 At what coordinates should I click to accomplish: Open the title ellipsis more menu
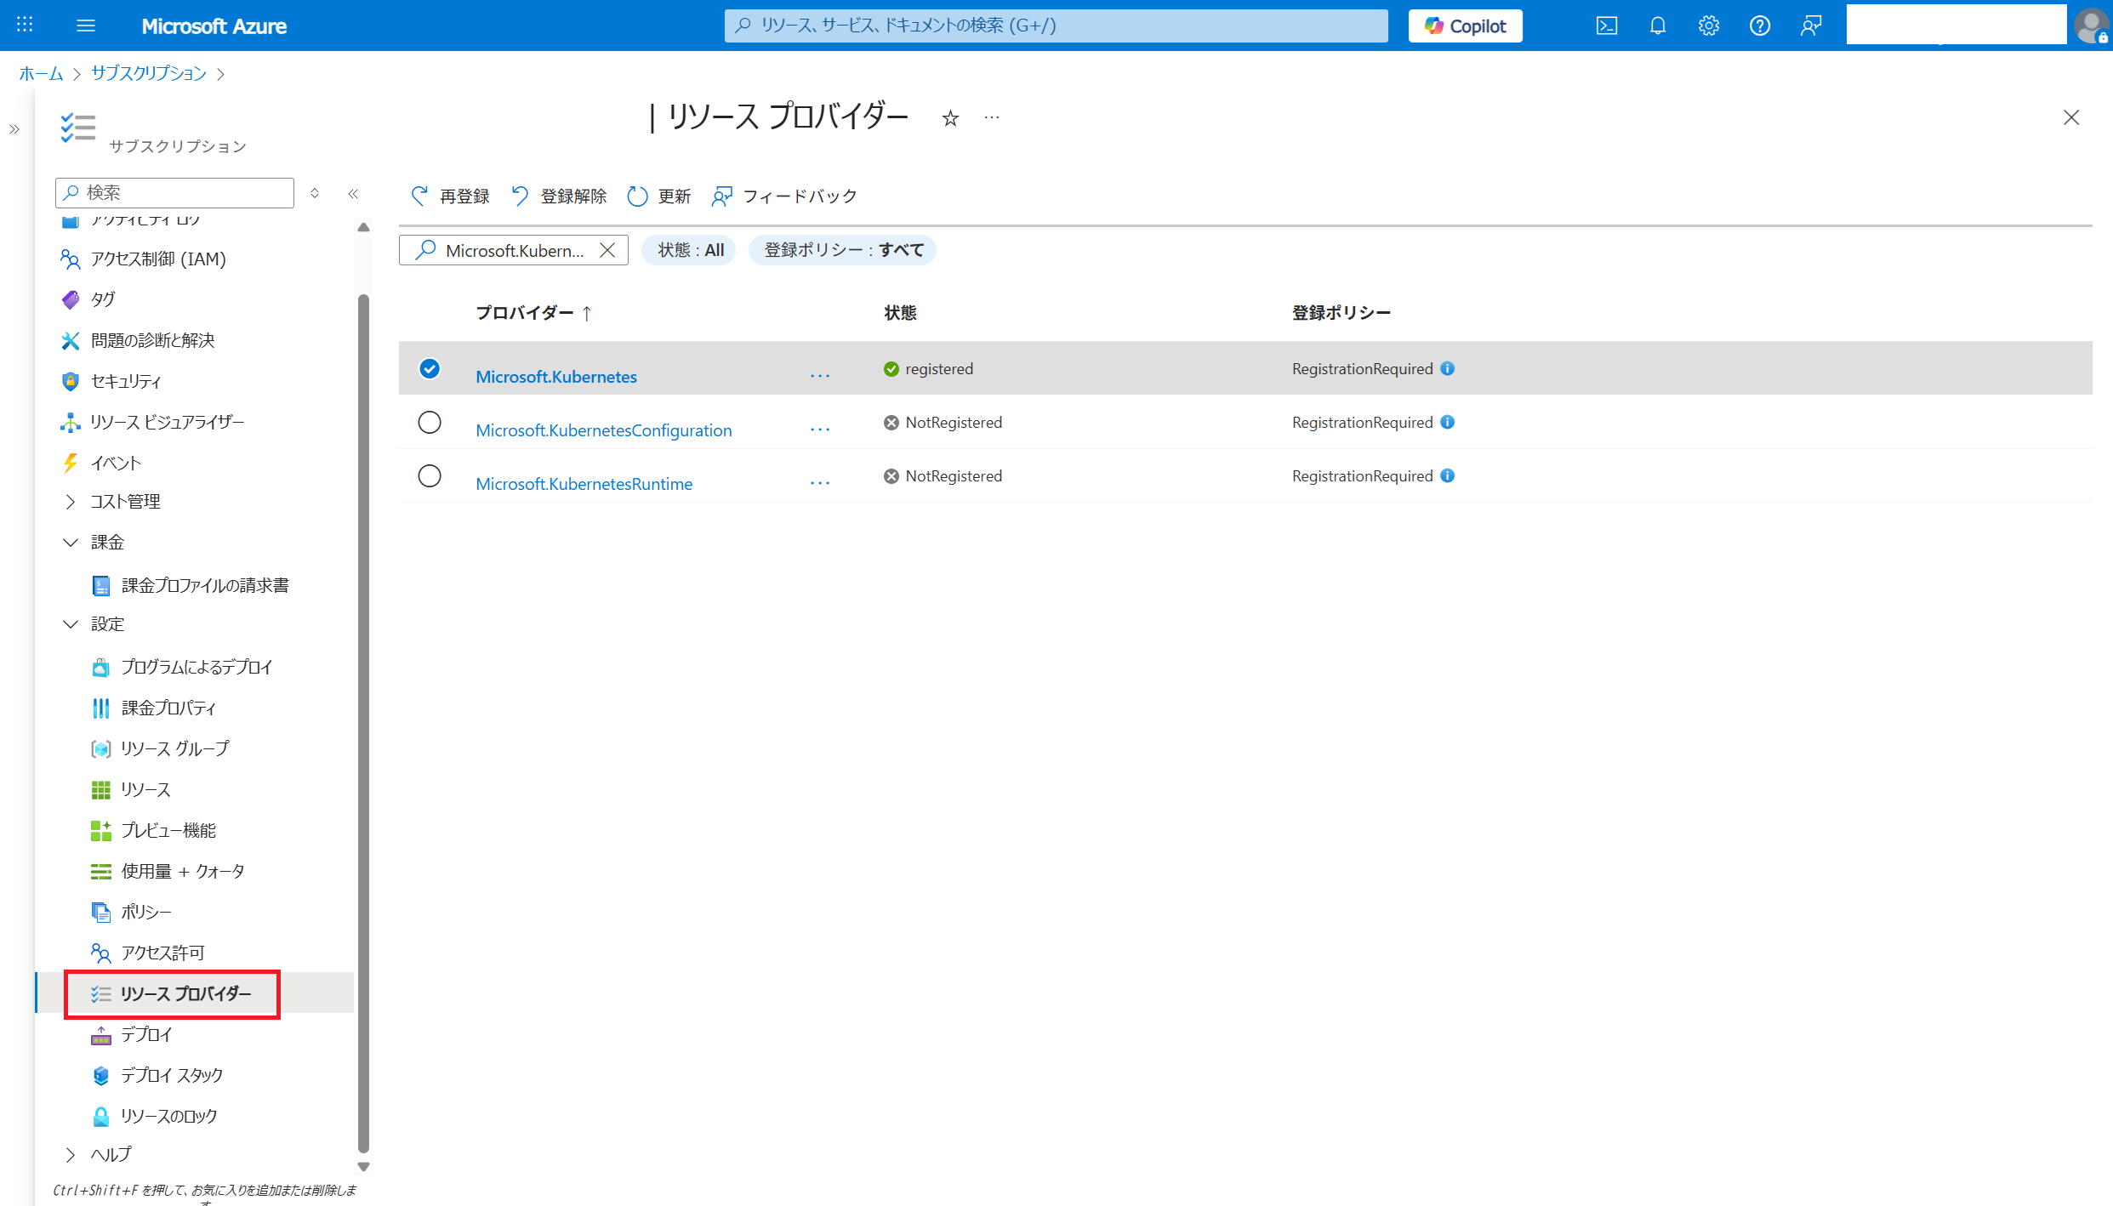(x=992, y=118)
